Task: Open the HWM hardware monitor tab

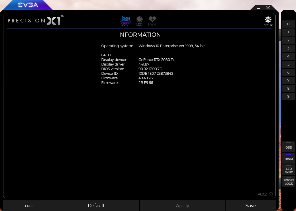Action: [x=152, y=21]
